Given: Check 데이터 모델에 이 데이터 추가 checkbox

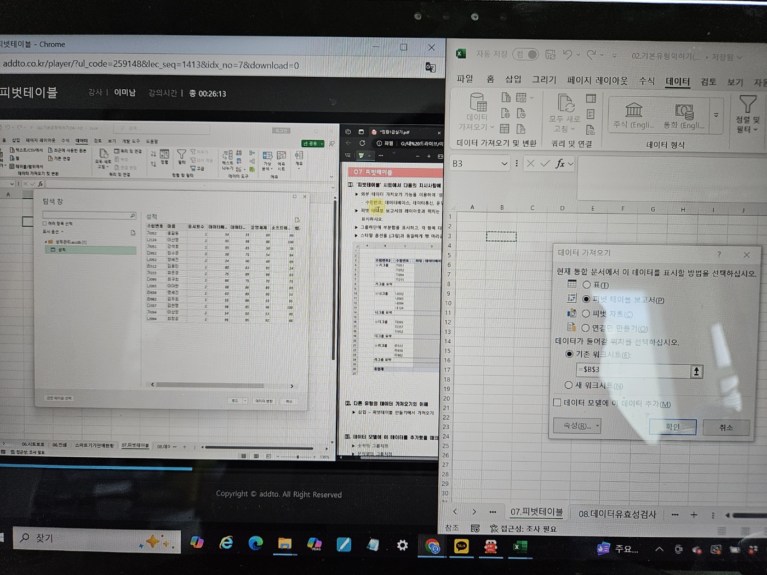Looking at the screenshot, I should 557,403.
